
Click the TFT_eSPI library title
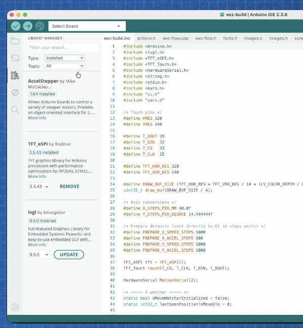click(38, 144)
